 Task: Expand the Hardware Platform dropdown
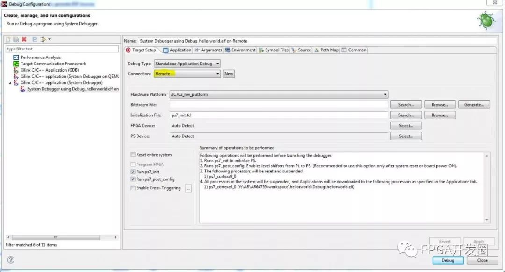pos(278,94)
